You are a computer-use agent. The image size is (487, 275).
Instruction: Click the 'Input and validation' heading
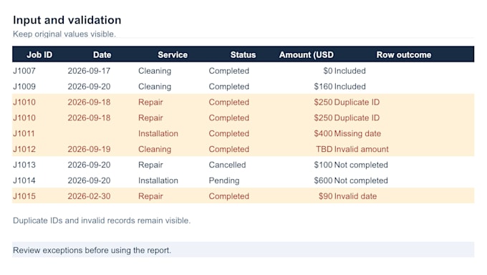[x=67, y=20]
